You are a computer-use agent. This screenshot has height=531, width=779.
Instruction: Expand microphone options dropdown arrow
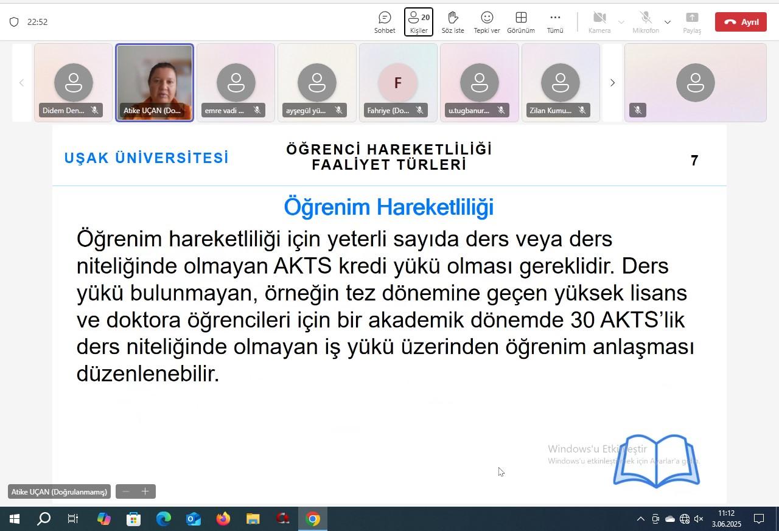[668, 23]
